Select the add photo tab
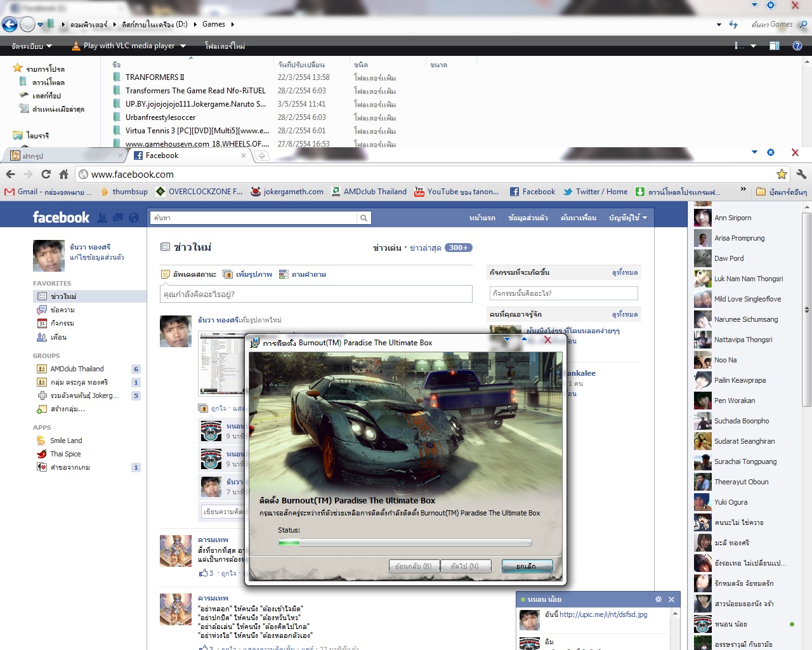 [x=247, y=274]
